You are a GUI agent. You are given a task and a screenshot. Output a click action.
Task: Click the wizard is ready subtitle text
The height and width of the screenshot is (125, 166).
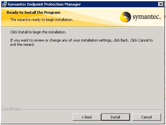click(x=42, y=20)
